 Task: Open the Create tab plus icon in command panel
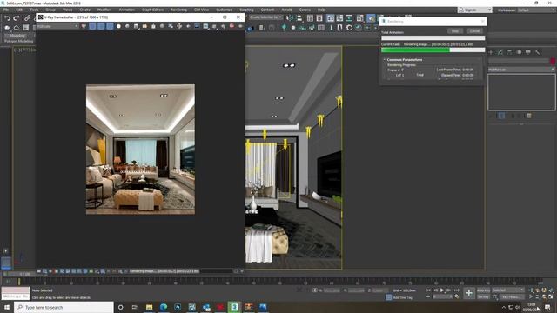click(x=491, y=52)
